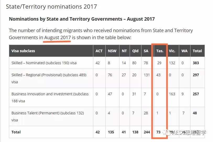The image size is (213, 142).
Task: Click the 'Business Innovation and Investment' row label
Action: 50,94
